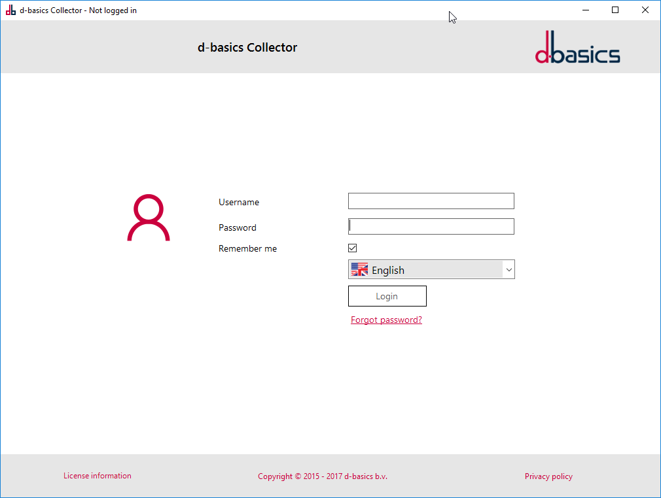Click the d-basics logo in header

(577, 47)
